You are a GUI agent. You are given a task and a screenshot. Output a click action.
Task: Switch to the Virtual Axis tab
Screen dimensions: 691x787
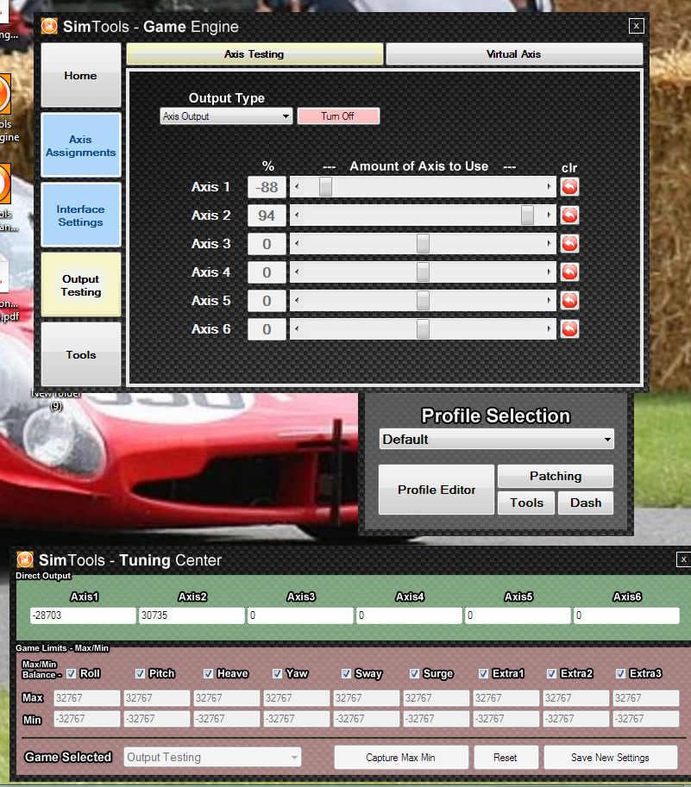pos(514,54)
